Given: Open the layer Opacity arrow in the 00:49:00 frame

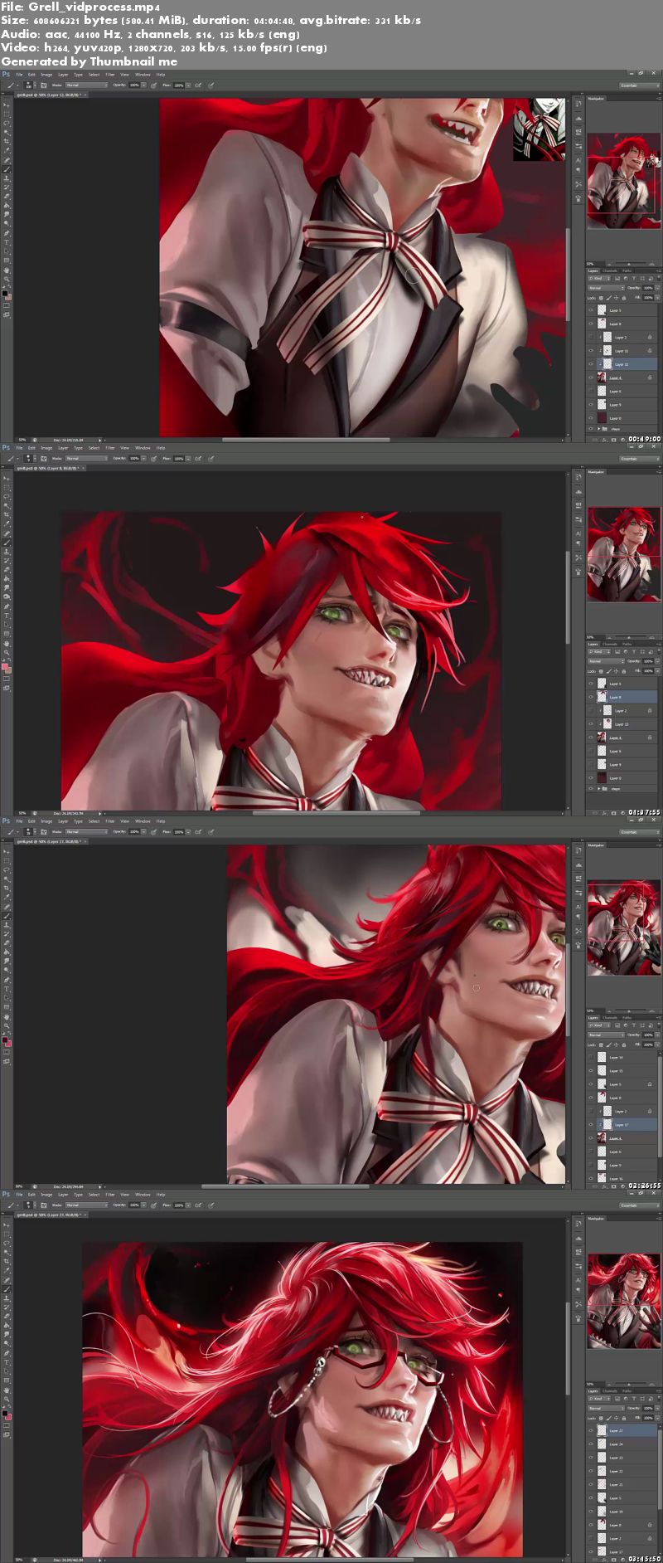Looking at the screenshot, I should (658, 288).
